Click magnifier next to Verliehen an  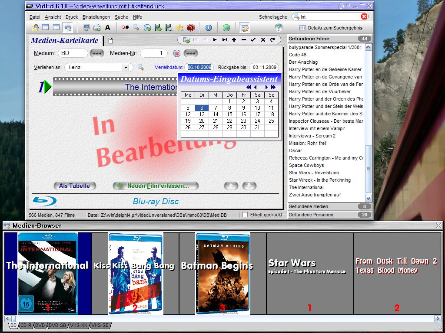pyautogui.click(x=140, y=67)
